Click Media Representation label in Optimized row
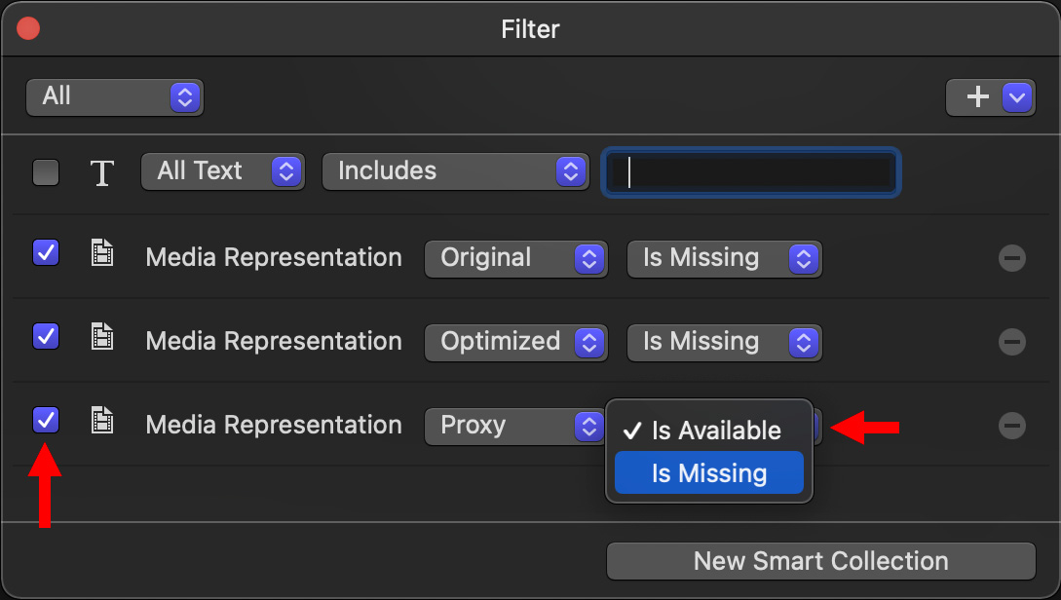 point(274,342)
